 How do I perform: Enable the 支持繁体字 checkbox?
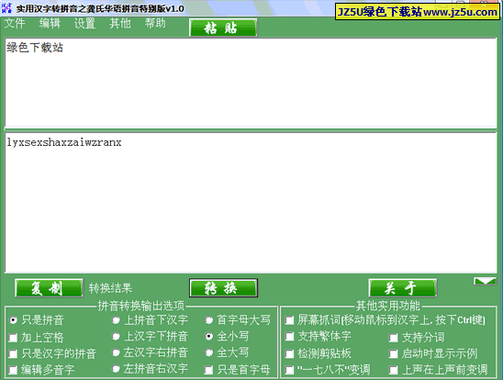coord(319,336)
